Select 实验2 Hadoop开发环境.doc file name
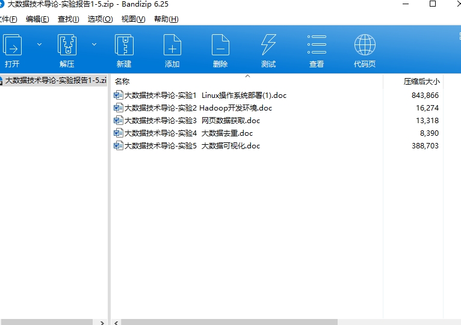The image size is (461, 325). pyautogui.click(x=198, y=108)
